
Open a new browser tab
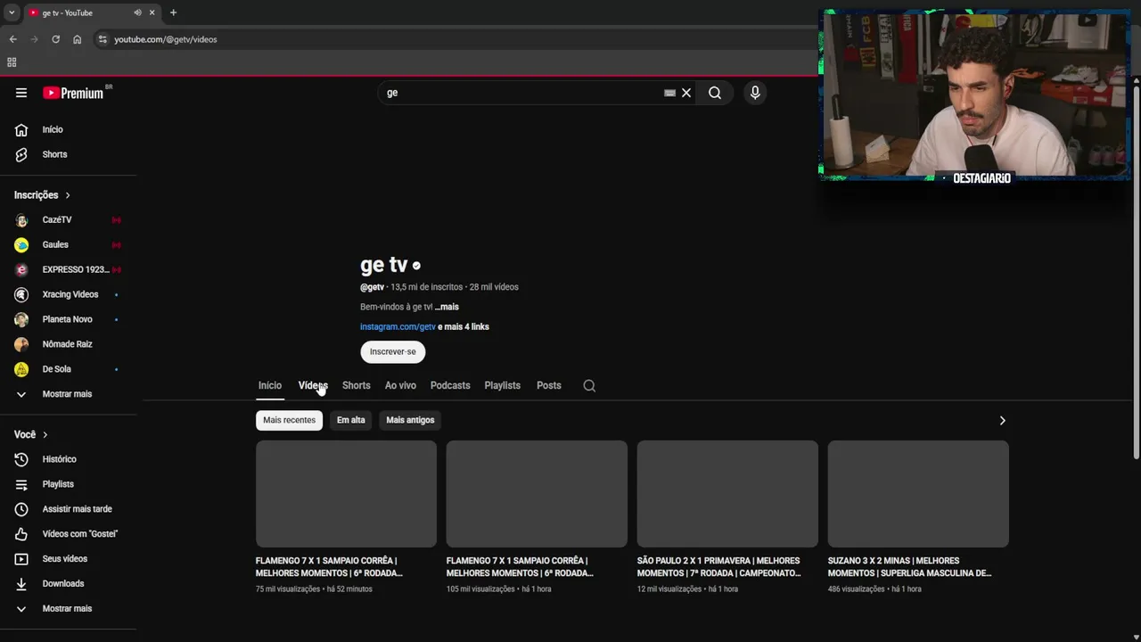click(x=173, y=12)
